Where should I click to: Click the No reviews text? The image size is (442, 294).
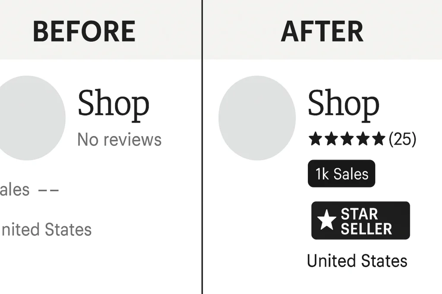pos(119,139)
